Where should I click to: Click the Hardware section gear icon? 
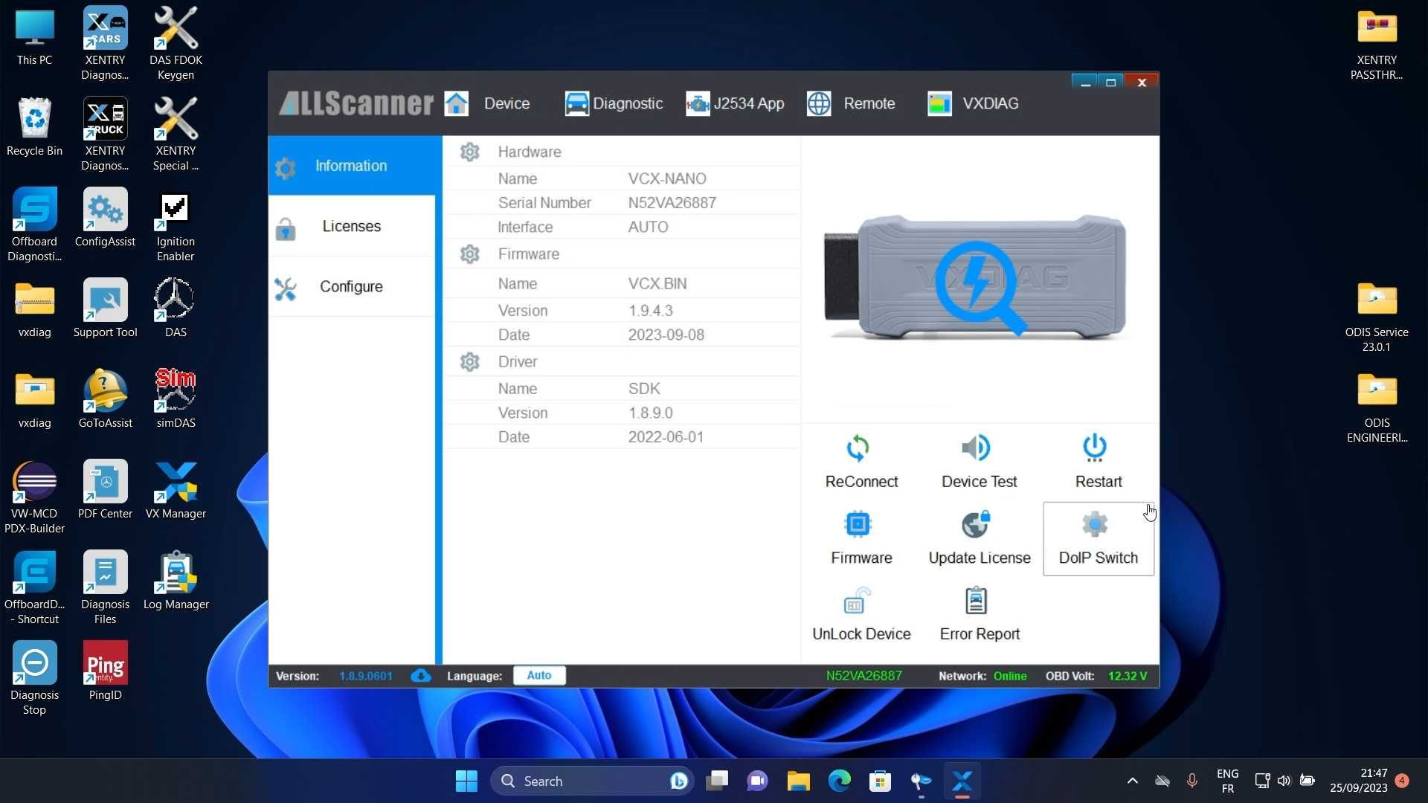[x=469, y=152]
